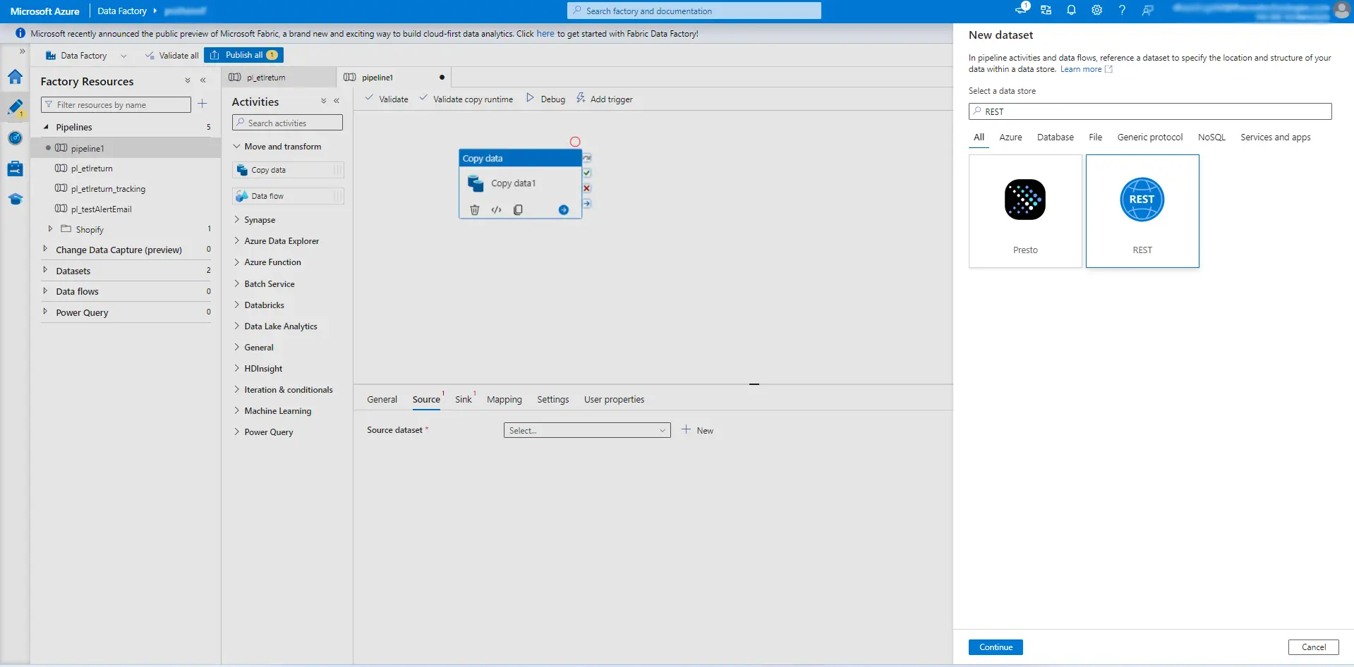Open the Monitor gauge icon in sidebar
The width and height of the screenshot is (1354, 667).
coord(15,138)
